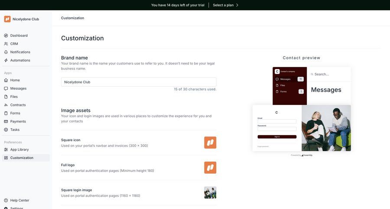
Task: Click the Contracts signature icon
Action: 6,105
